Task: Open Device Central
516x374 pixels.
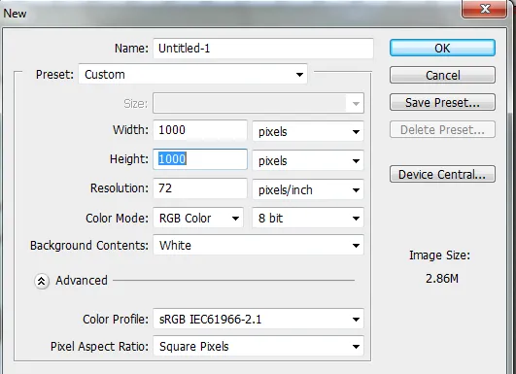Action: point(442,174)
